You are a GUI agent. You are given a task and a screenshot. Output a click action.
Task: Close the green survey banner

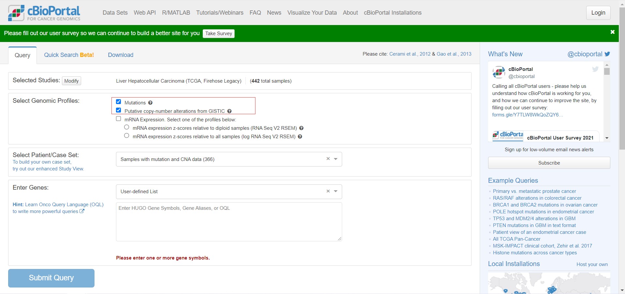click(x=612, y=32)
